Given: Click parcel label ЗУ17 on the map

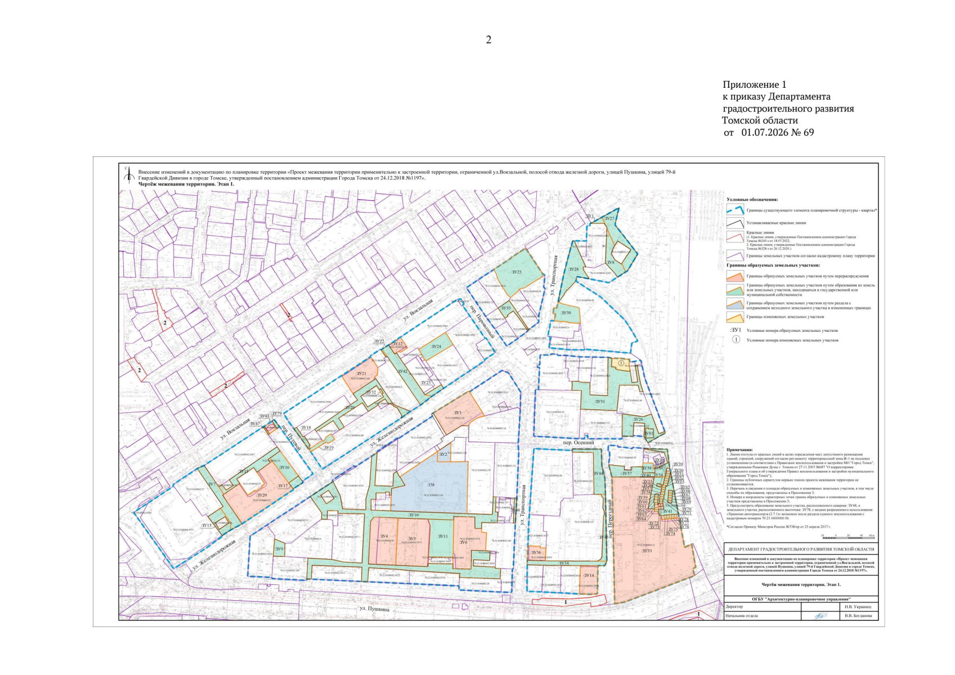Looking at the screenshot, I should 283,486.
